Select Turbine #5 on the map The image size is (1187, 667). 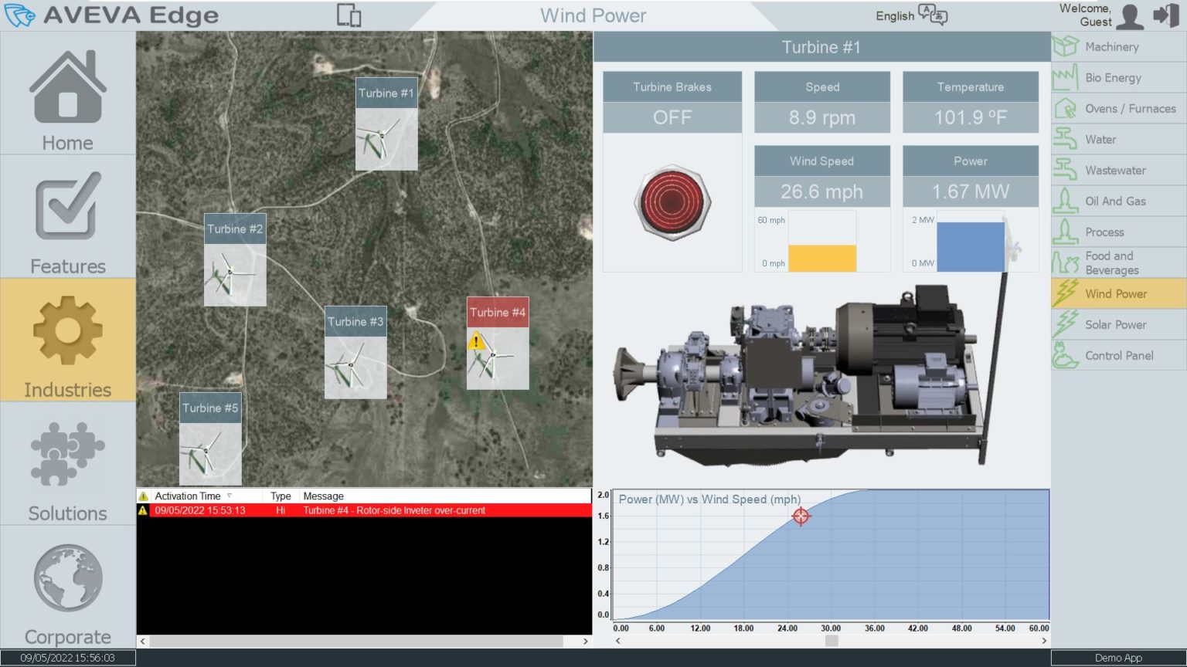(x=210, y=438)
